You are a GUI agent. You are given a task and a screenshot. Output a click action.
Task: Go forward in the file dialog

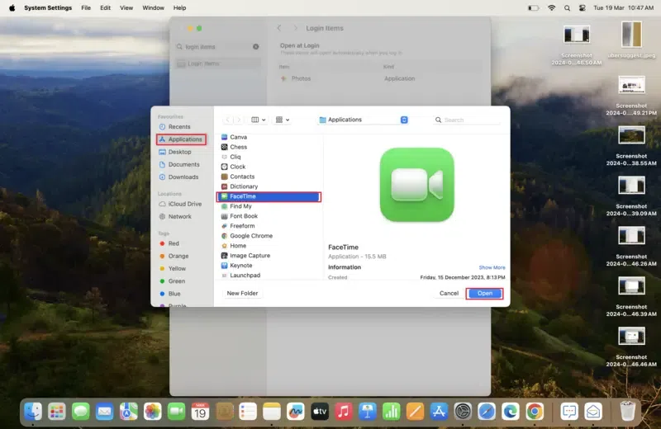pos(239,120)
